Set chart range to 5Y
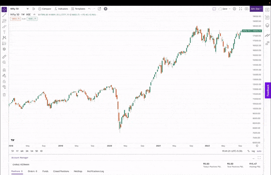Screen dimensions: 271x175 [13, 151]
